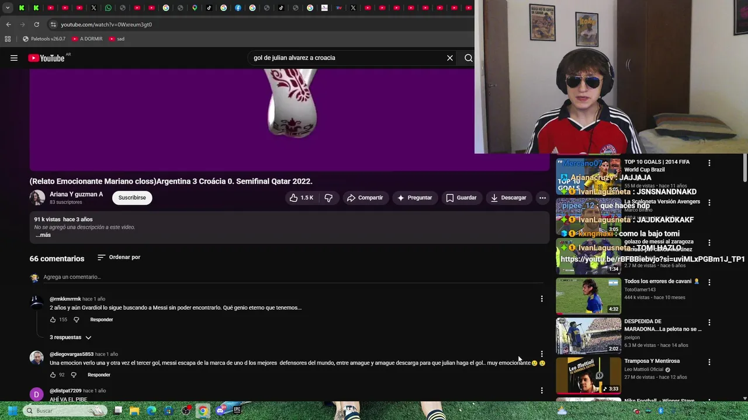Switch to the Google Maps browser tab
Screen dimensions: 748x420
click(195, 8)
